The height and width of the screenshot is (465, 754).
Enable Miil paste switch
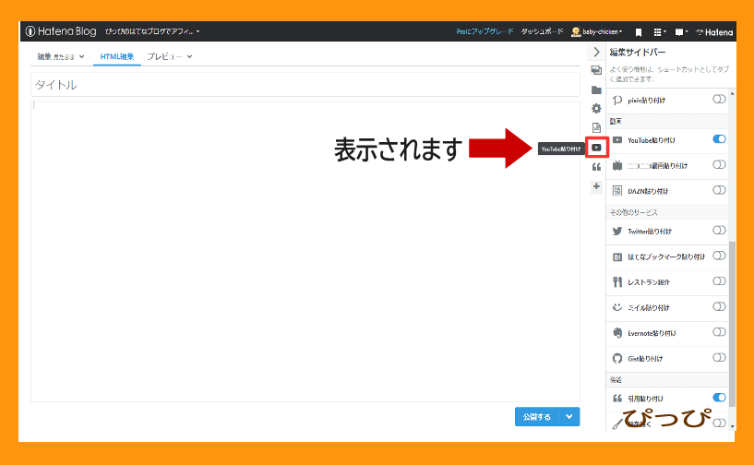(719, 306)
